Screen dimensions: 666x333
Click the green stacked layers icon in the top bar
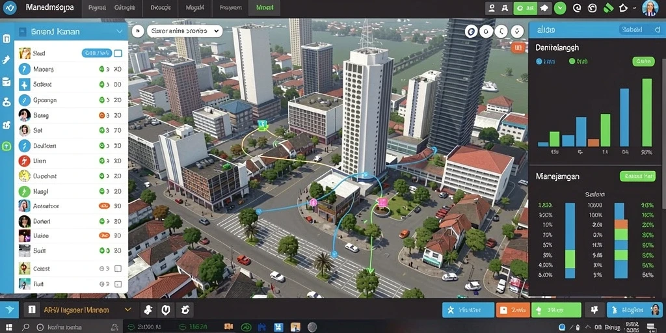point(608,8)
